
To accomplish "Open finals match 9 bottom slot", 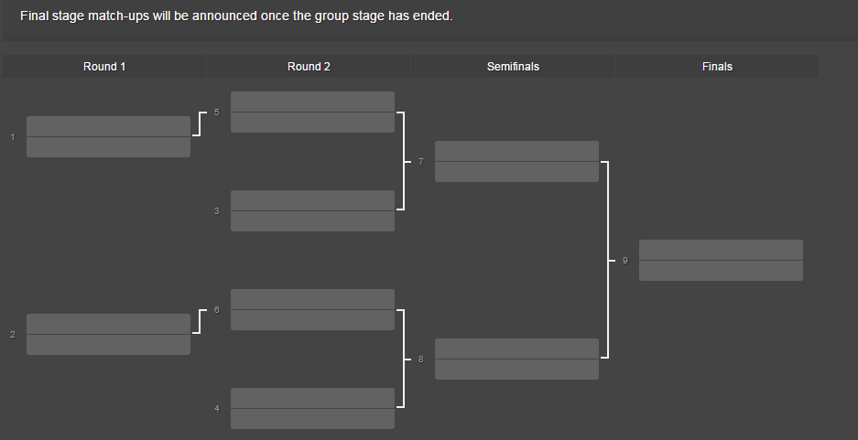I will [x=721, y=271].
